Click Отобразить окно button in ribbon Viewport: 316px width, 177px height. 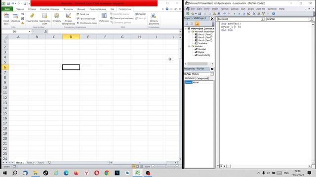coord(87,23)
